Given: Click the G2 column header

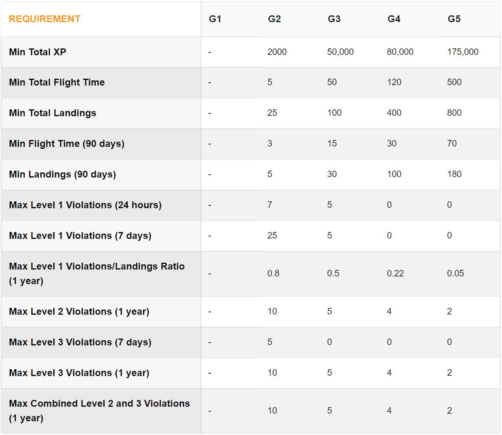Looking at the screenshot, I should point(274,19).
